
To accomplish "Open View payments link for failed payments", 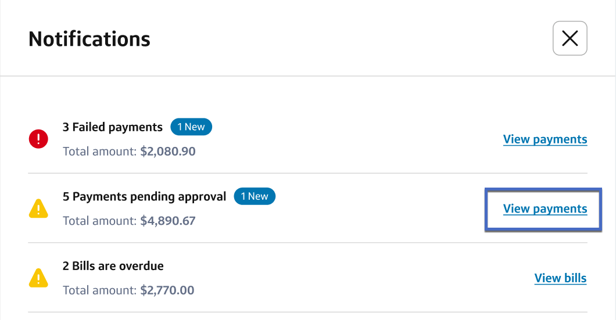I will pos(545,139).
